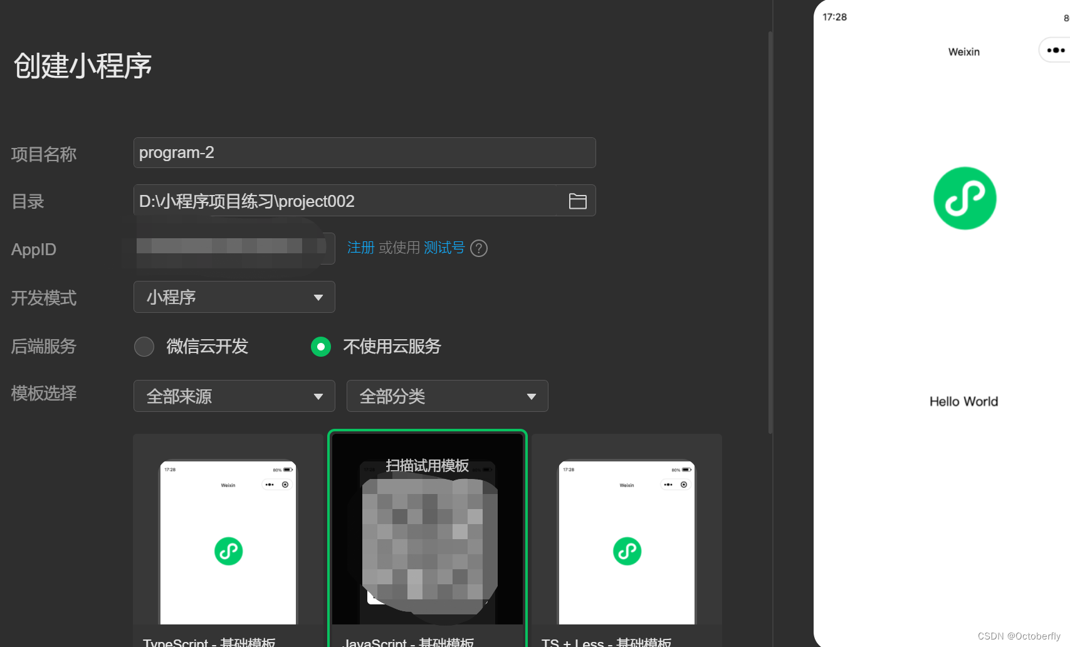Viewport: 1070px width, 647px height.
Task: Click the folder browse icon in 目录 field
Action: 577,201
